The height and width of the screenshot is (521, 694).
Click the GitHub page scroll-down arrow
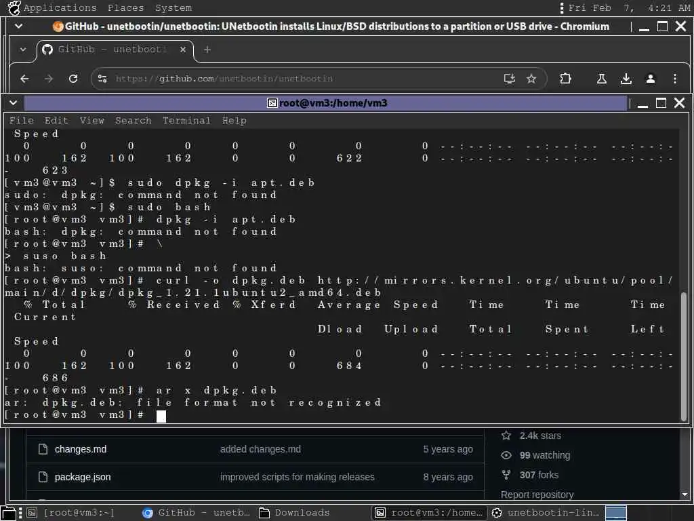click(x=685, y=495)
